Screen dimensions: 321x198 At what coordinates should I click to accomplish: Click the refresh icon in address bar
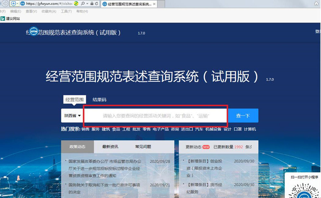tap(97, 4)
